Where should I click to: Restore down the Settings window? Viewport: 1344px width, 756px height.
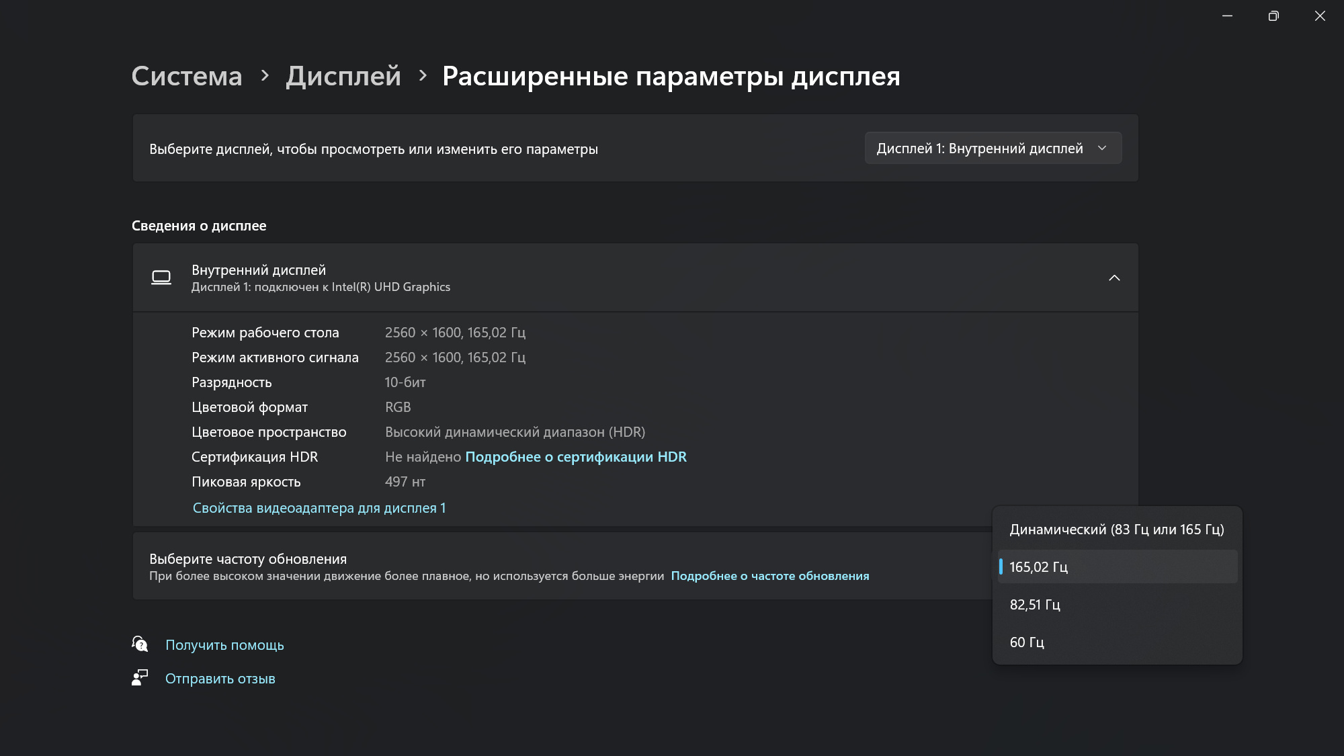coord(1273,15)
